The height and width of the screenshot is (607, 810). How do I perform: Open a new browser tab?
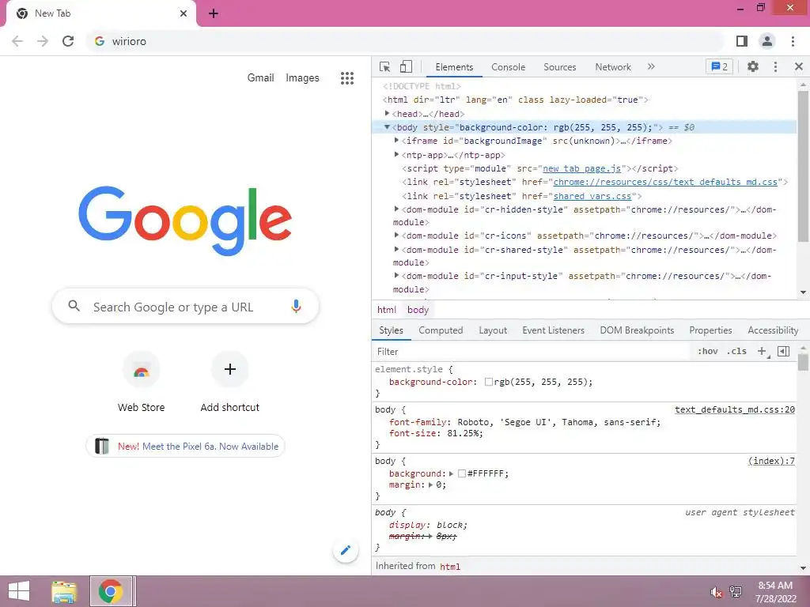[214, 14]
